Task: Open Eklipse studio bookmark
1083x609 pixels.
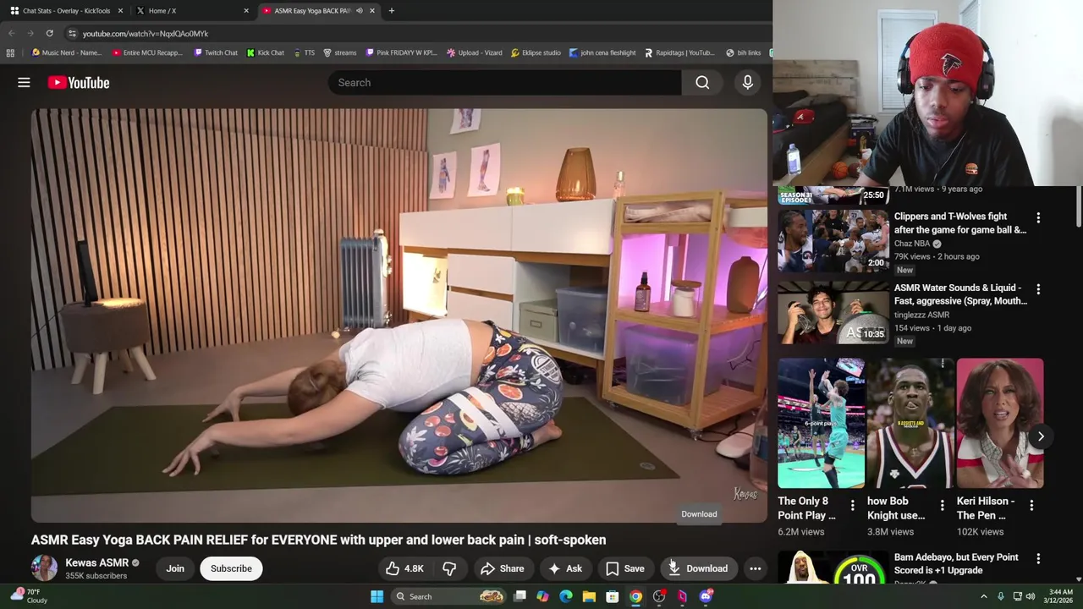Action: pos(536,52)
